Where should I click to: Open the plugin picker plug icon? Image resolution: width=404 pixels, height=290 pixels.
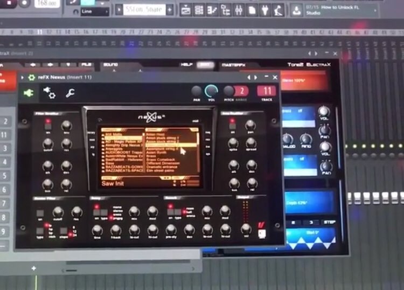pos(265,11)
